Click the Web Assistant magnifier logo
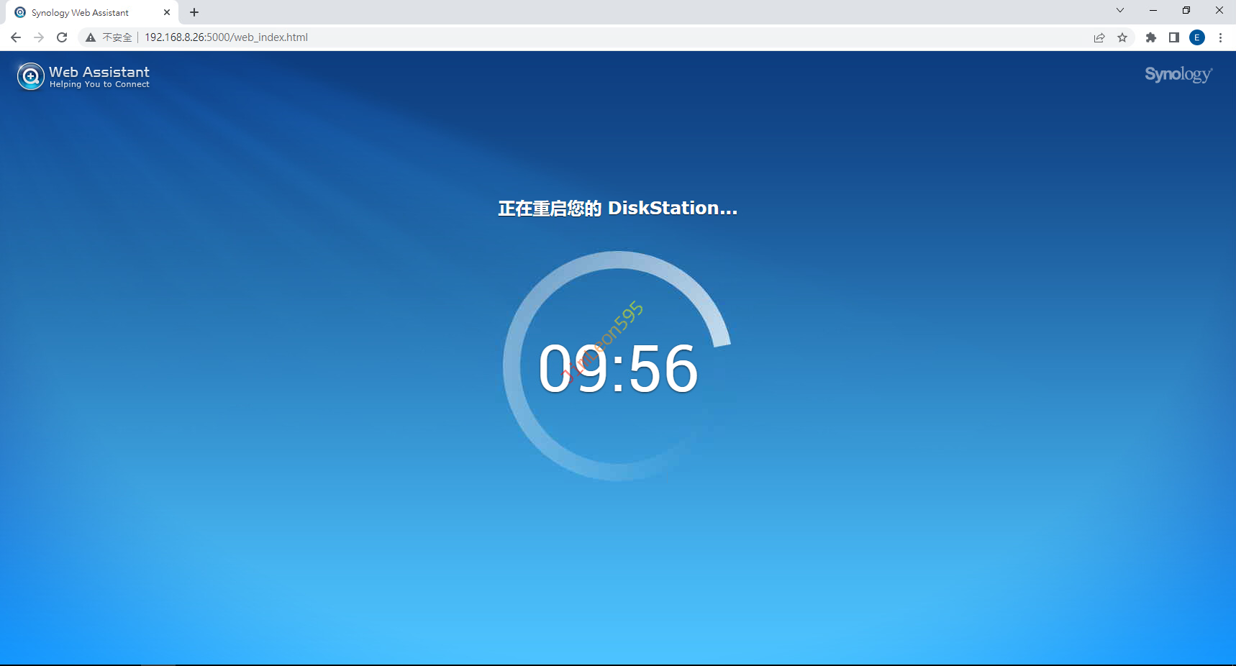Image resolution: width=1236 pixels, height=666 pixels. coord(31,76)
